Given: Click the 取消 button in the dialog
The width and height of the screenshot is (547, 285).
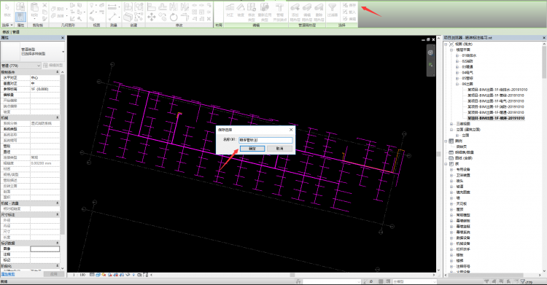Looking at the screenshot, I should coord(279,149).
